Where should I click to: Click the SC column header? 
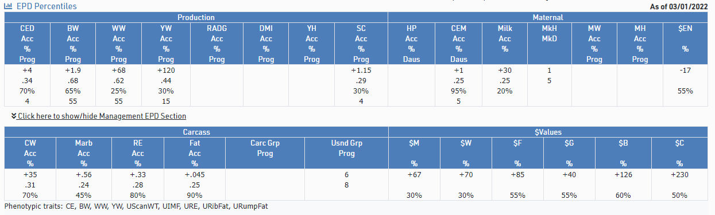[361, 44]
